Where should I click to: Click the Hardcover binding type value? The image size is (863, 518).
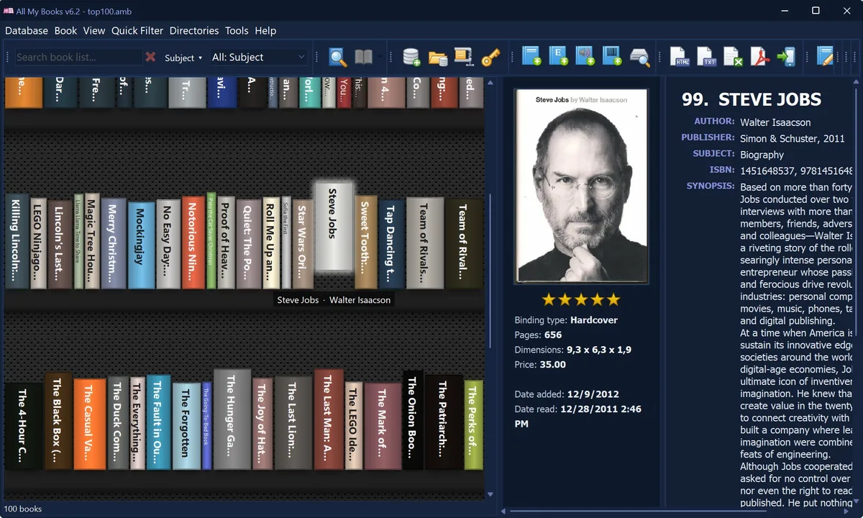[594, 319]
